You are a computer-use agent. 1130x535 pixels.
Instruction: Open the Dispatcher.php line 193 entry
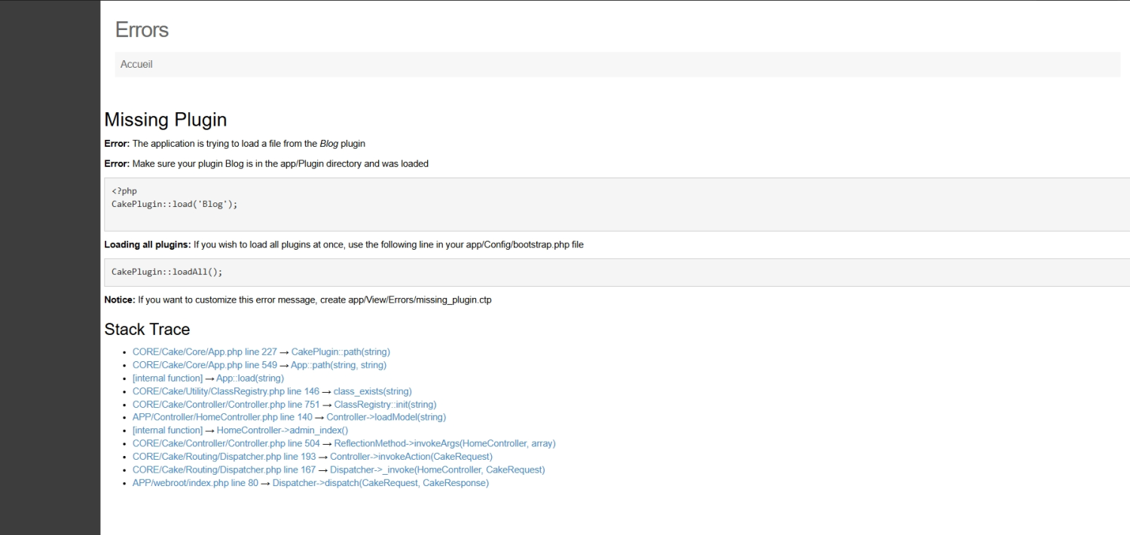click(224, 457)
